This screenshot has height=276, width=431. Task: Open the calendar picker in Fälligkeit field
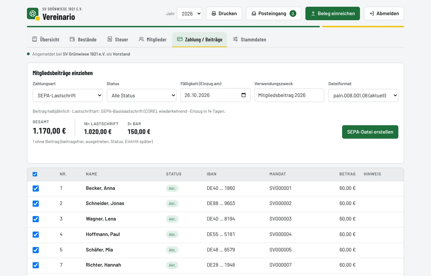coord(244,95)
